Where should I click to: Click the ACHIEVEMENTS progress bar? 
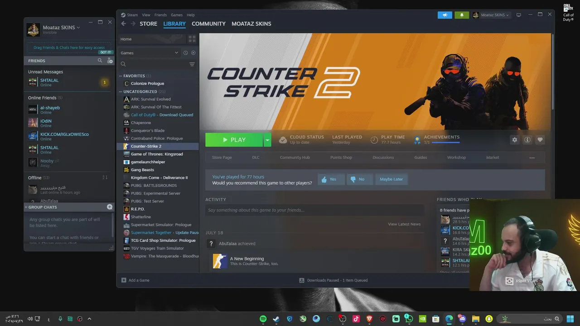446,143
